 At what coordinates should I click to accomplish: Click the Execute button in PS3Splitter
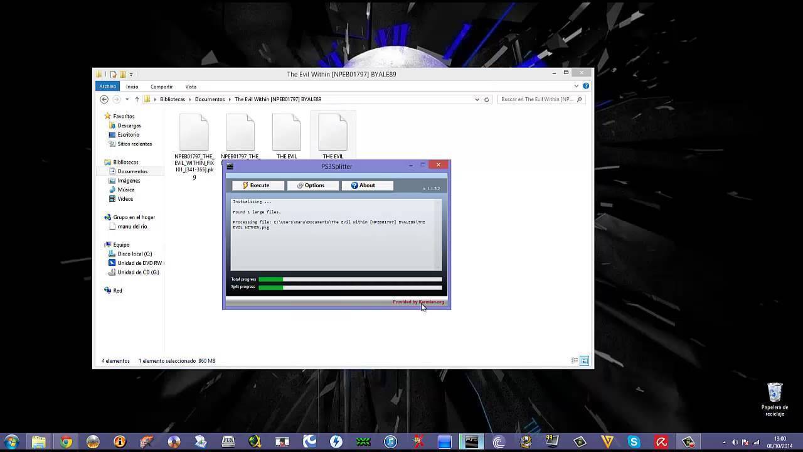(258, 185)
